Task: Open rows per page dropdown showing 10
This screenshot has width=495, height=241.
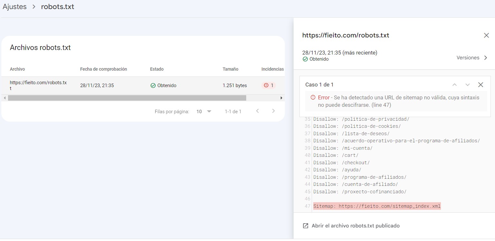Action: pyautogui.click(x=204, y=111)
